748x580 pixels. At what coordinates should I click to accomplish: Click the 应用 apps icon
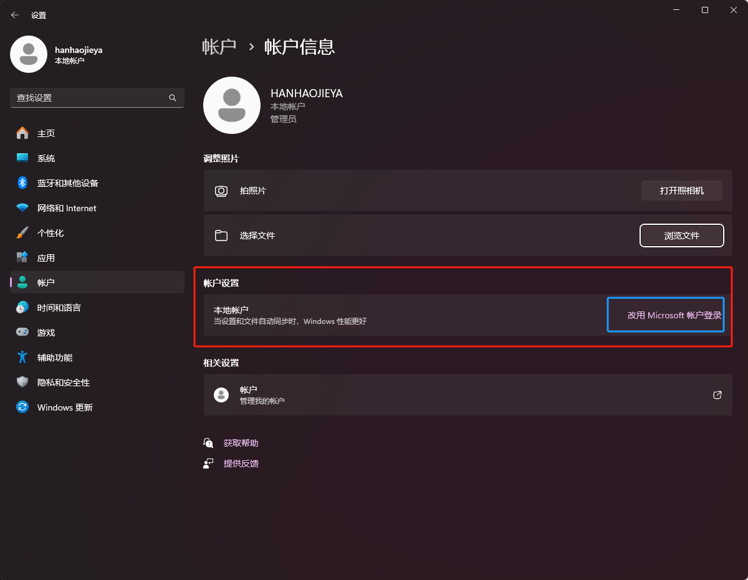(x=22, y=258)
